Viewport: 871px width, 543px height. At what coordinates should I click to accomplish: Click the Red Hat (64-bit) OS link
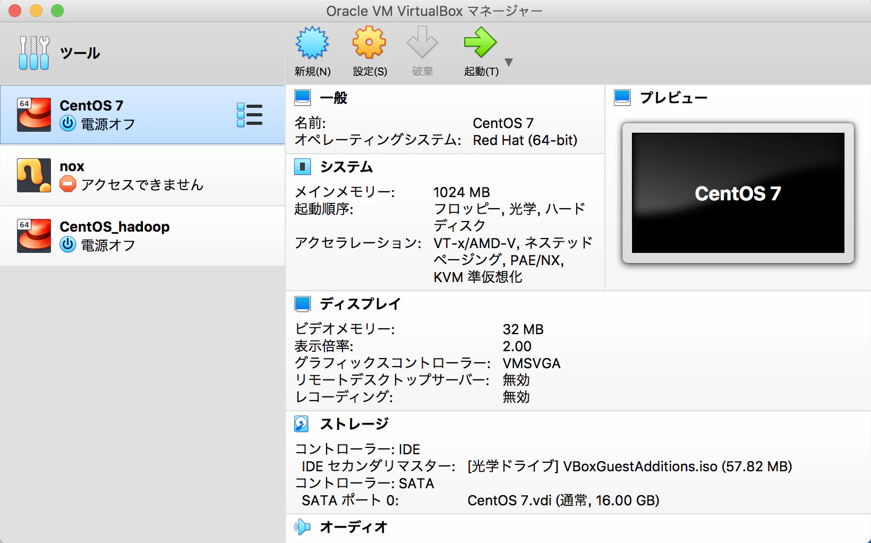pyautogui.click(x=525, y=140)
